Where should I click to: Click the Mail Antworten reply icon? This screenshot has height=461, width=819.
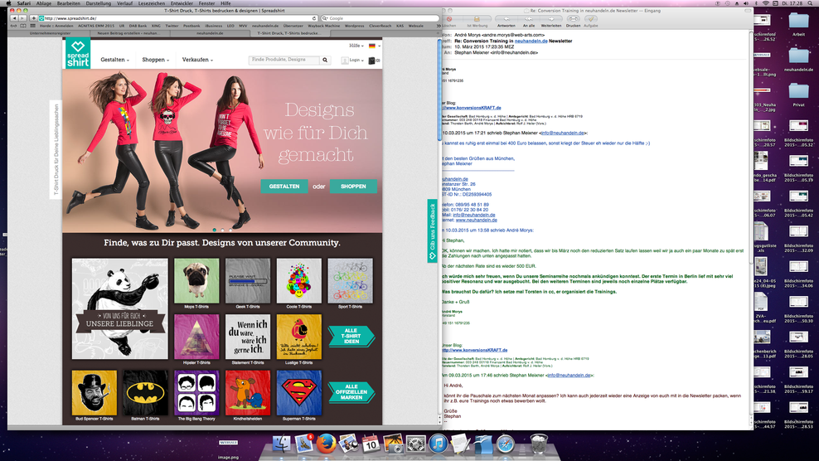(x=506, y=19)
